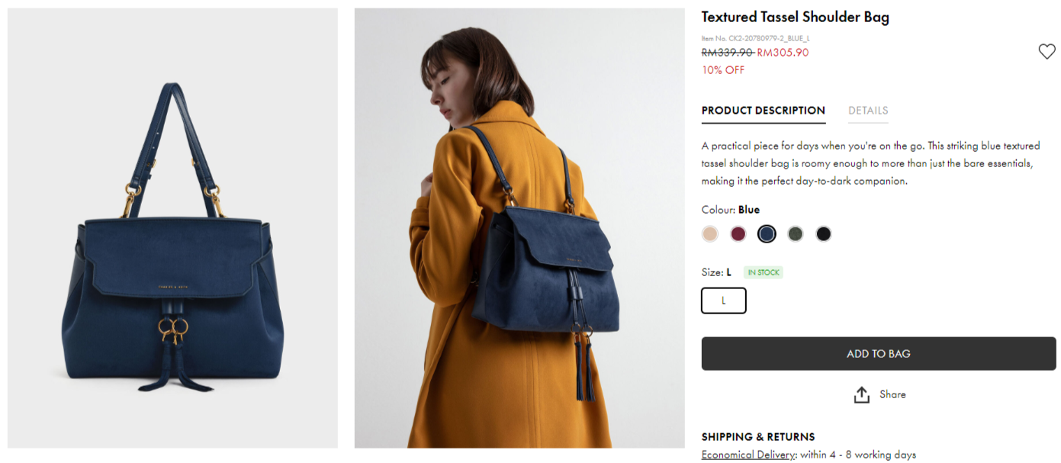The image size is (1061, 463).
Task: Enlarge the standalone blue bag photo
Action: [x=172, y=228]
